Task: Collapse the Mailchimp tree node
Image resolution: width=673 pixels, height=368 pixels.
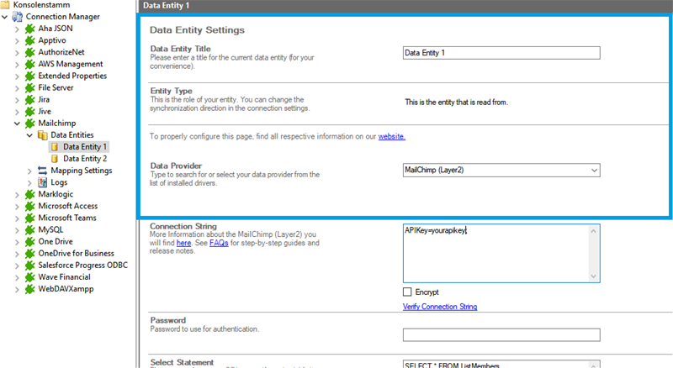Action: [x=19, y=123]
